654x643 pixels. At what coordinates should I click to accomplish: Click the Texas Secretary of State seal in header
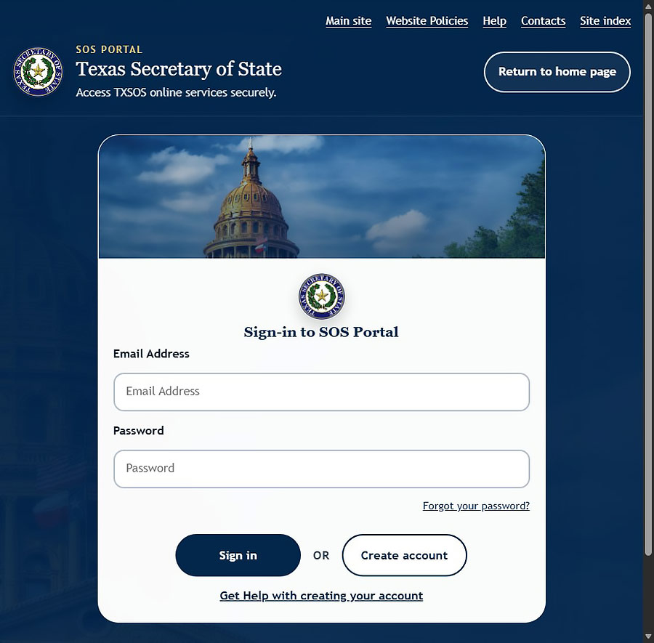tap(38, 71)
